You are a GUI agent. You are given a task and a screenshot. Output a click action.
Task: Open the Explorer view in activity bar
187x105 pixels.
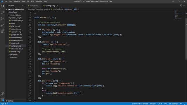[2, 6]
